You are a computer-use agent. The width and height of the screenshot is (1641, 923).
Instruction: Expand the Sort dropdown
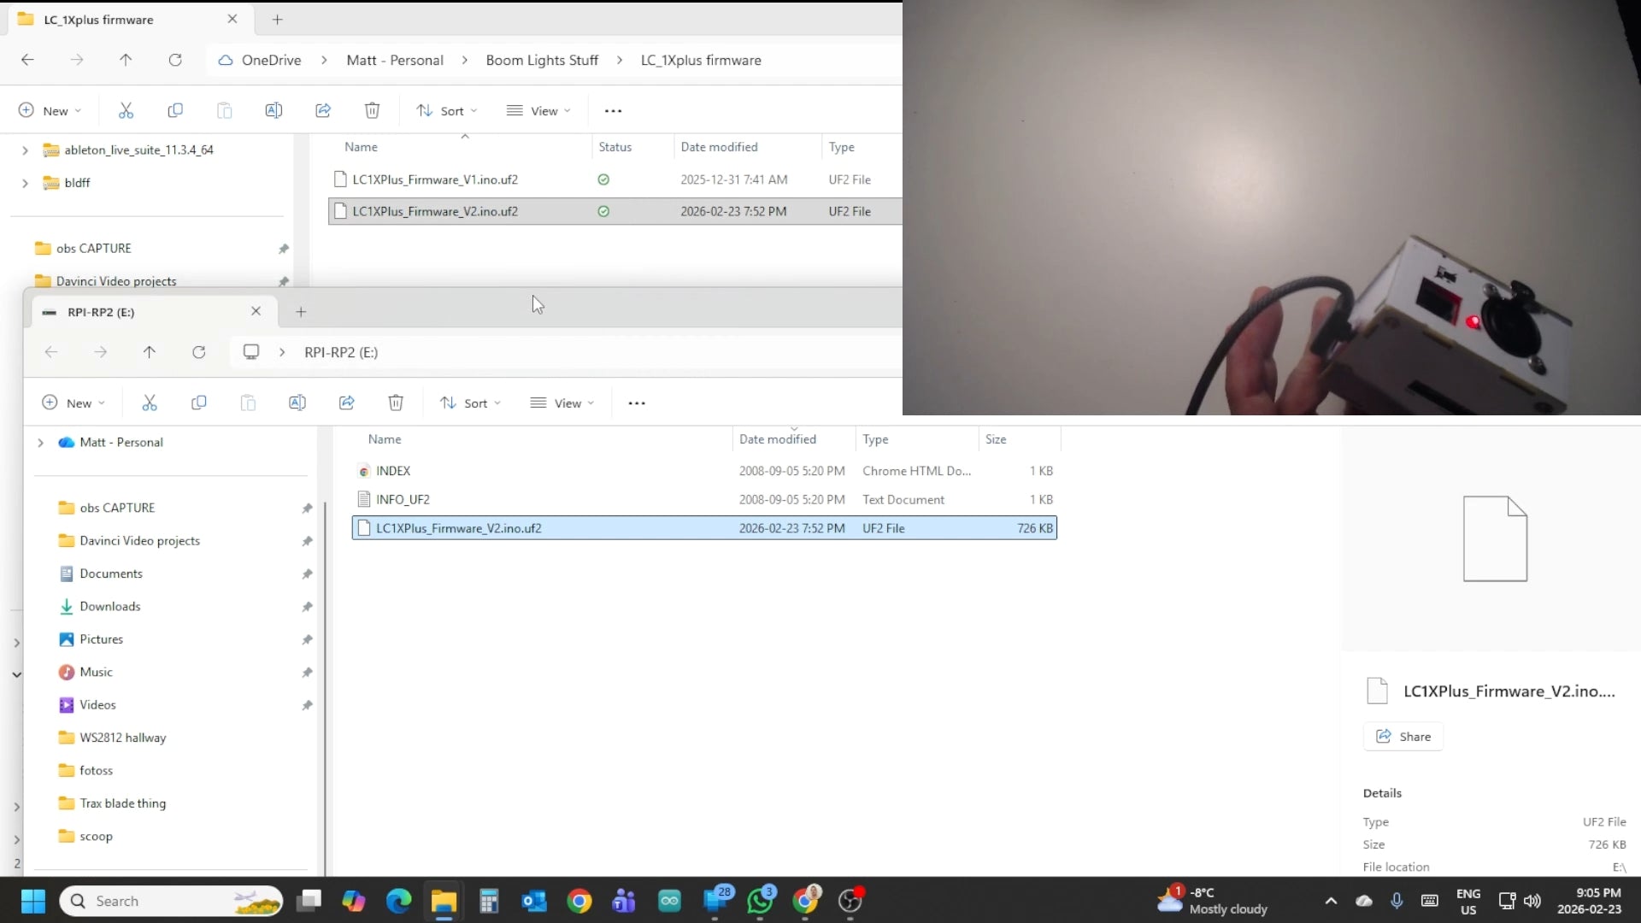pyautogui.click(x=446, y=109)
